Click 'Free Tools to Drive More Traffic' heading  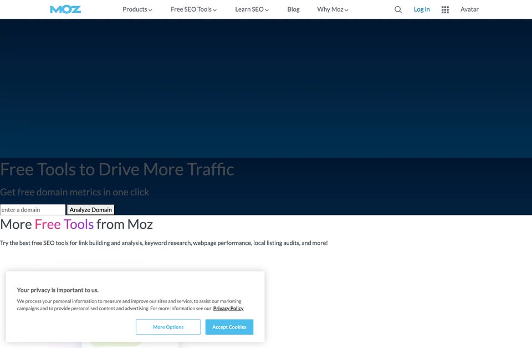click(x=117, y=169)
